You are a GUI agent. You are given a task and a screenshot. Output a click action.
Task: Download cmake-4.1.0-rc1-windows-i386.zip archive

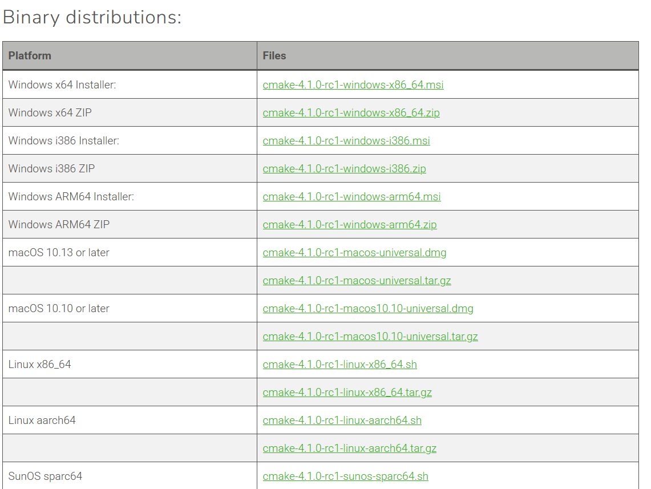[344, 169]
